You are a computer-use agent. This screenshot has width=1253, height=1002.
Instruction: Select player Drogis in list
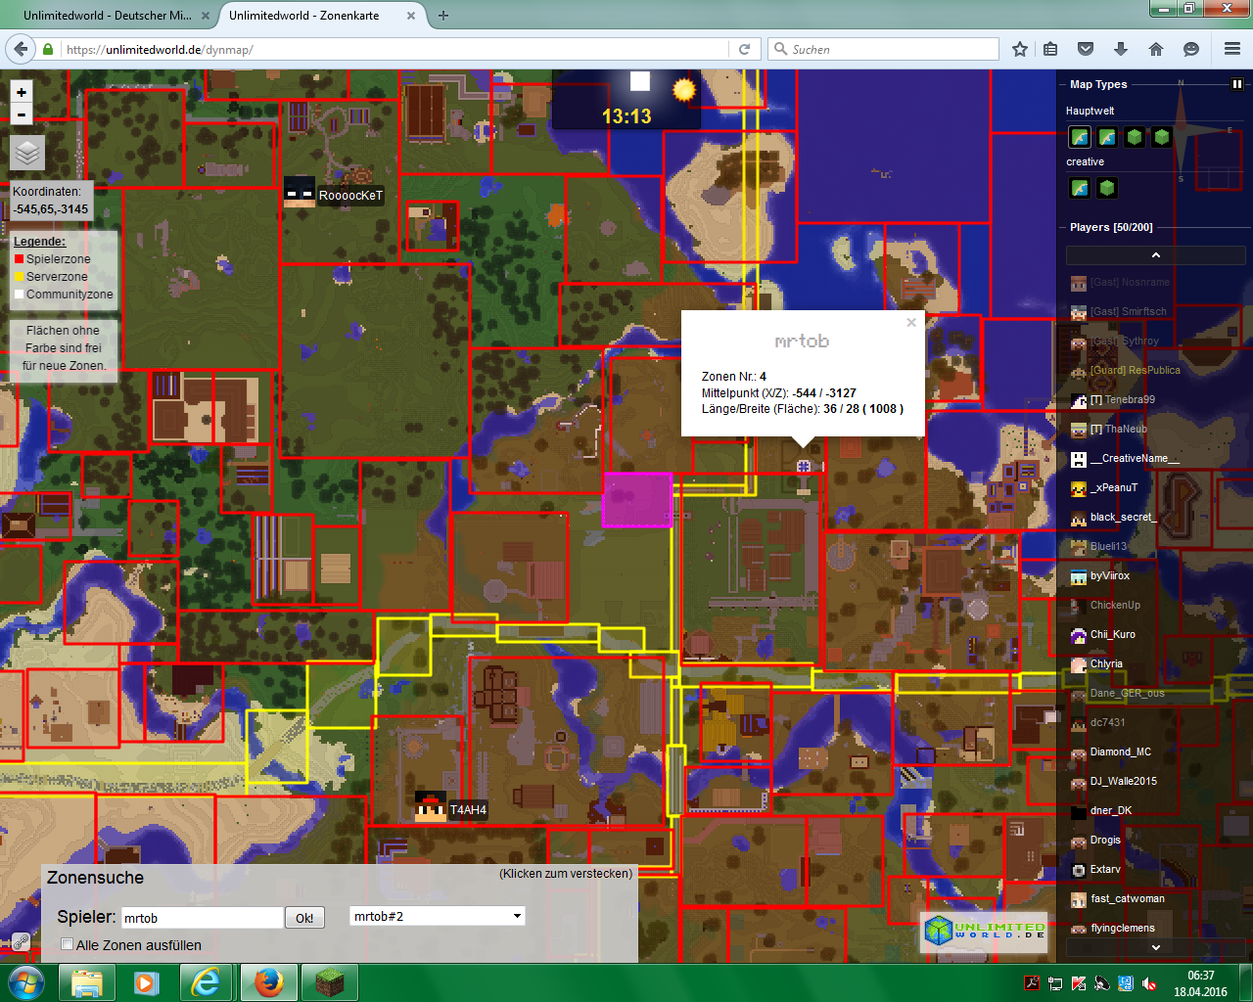pos(1095,840)
